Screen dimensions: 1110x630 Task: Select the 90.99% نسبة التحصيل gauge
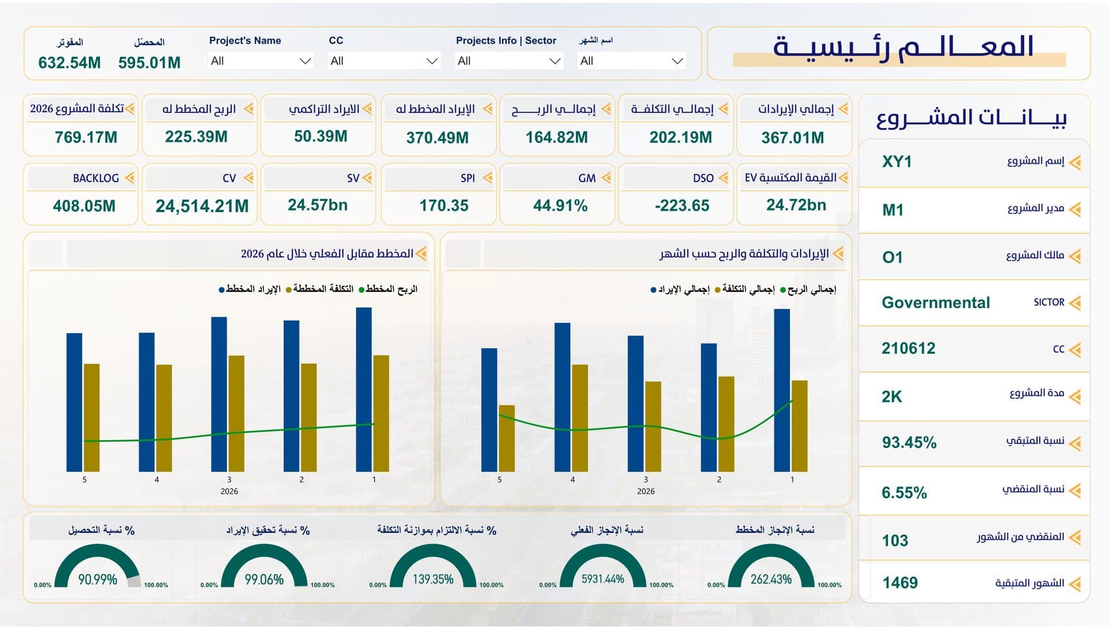click(x=97, y=566)
